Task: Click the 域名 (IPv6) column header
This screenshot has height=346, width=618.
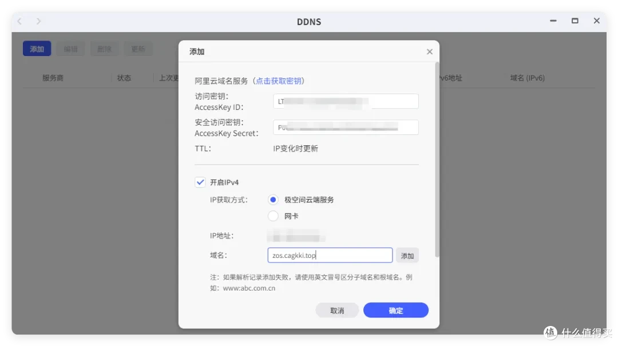Action: (528, 78)
